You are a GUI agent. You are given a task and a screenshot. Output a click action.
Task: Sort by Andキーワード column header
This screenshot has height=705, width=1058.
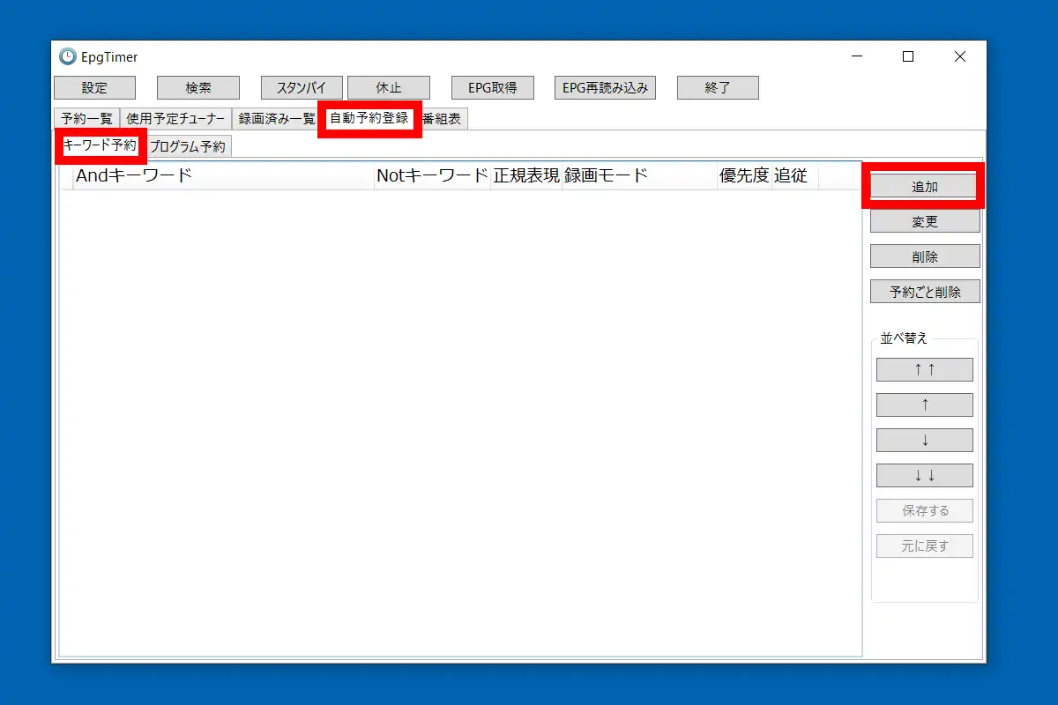tap(224, 176)
